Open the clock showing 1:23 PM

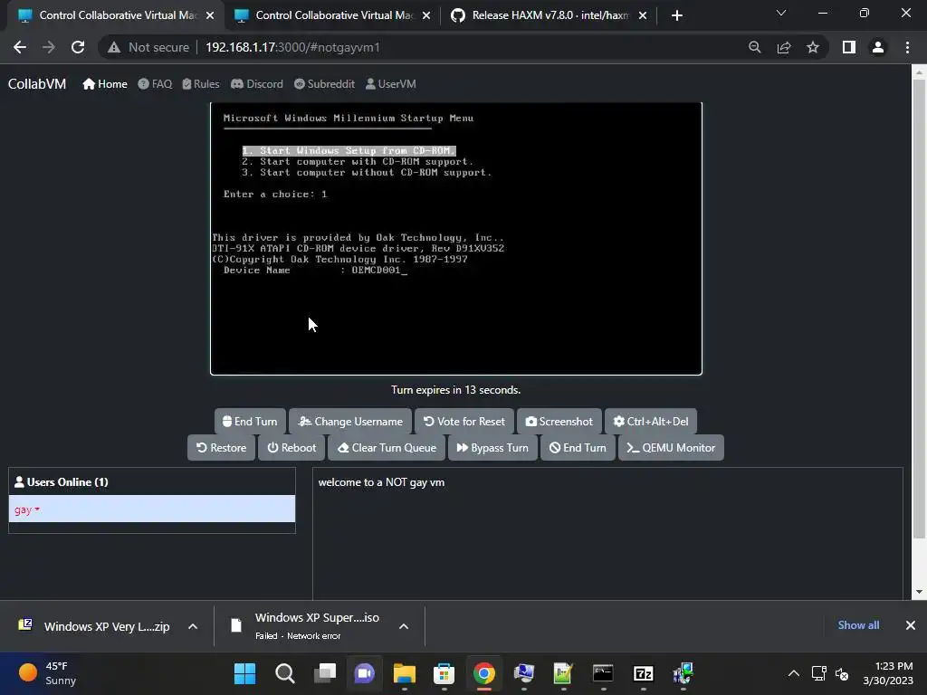[887, 673]
